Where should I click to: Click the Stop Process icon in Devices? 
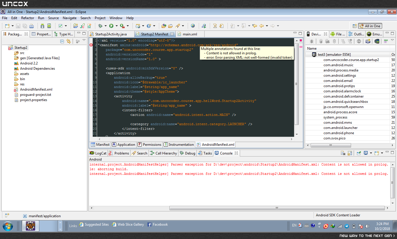[x=359, y=42]
